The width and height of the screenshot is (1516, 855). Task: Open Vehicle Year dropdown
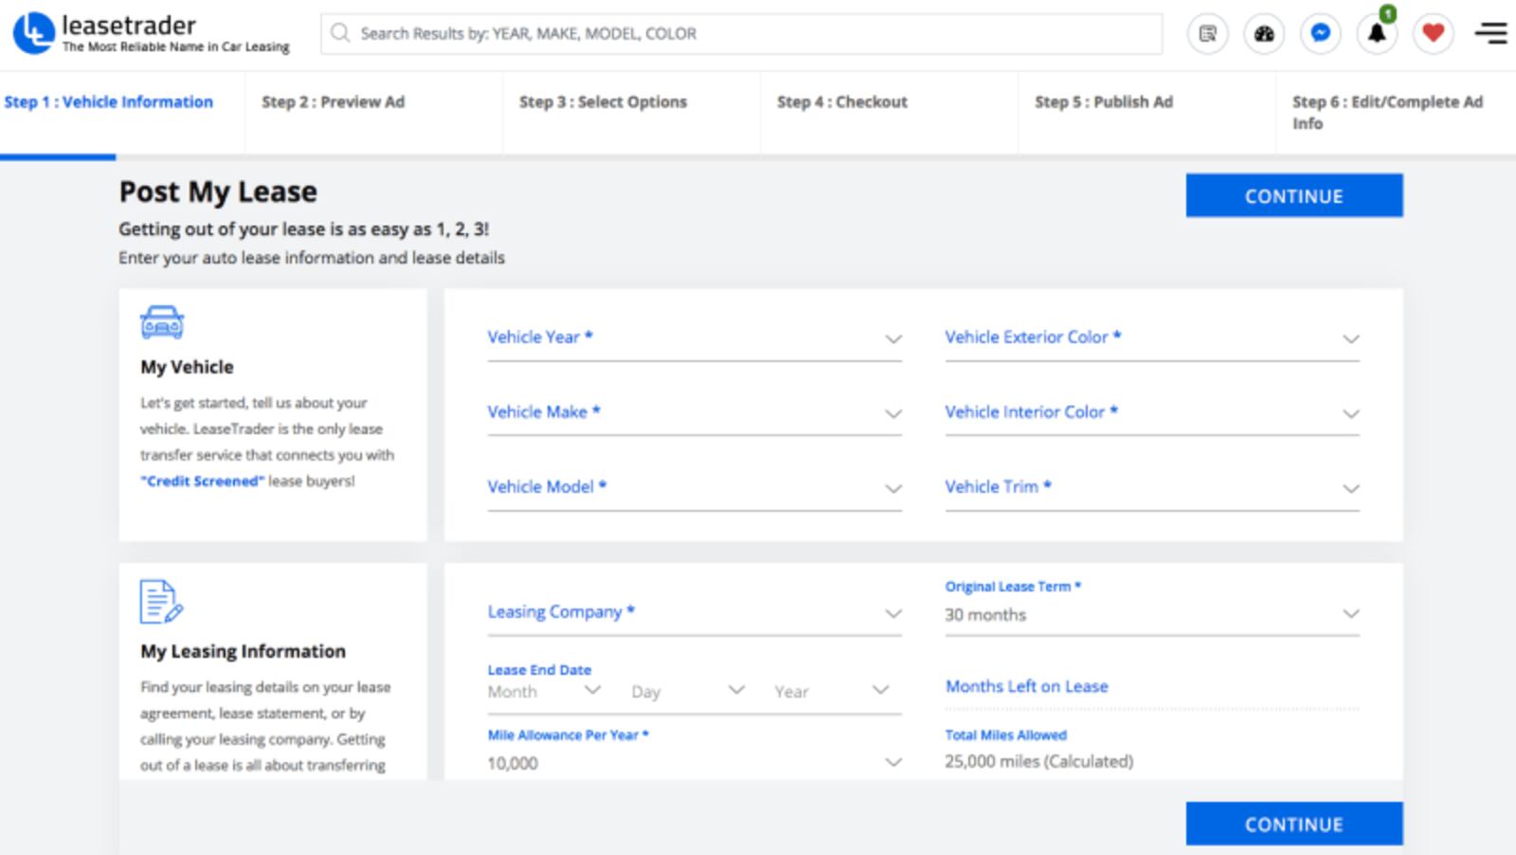click(695, 338)
